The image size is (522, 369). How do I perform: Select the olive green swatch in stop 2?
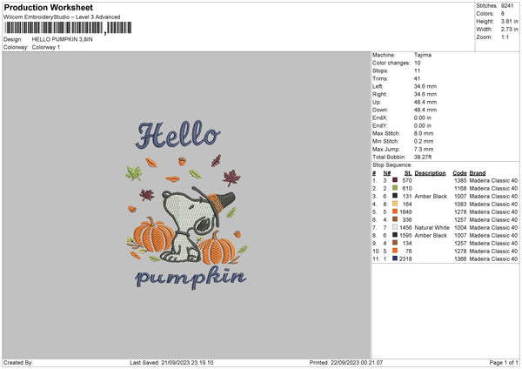coord(394,188)
